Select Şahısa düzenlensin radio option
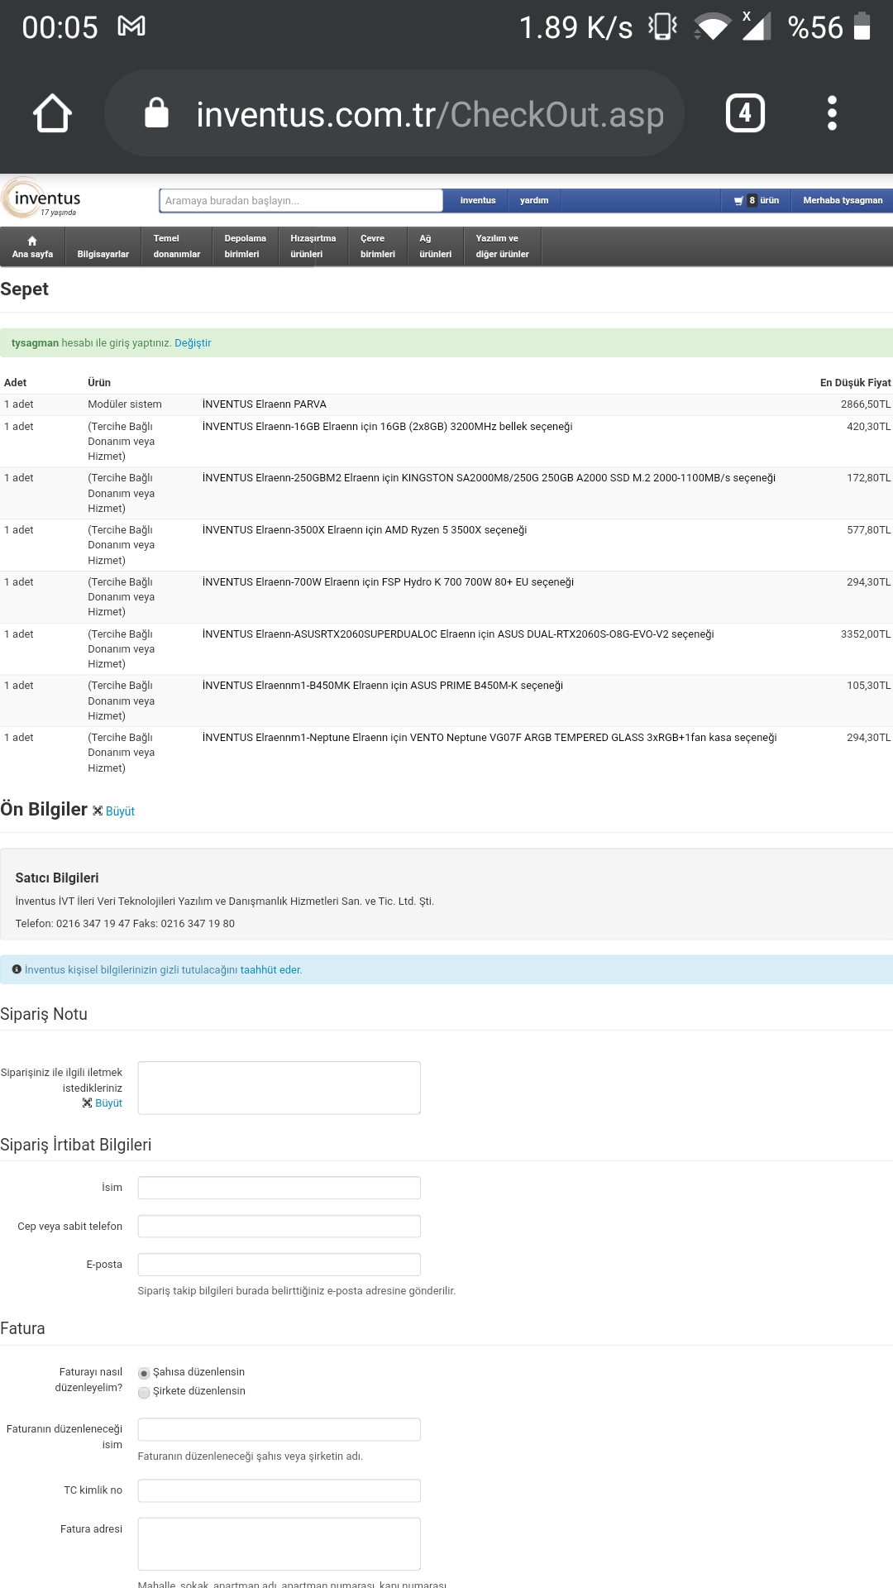The height and width of the screenshot is (1588, 893). pyautogui.click(x=144, y=1373)
